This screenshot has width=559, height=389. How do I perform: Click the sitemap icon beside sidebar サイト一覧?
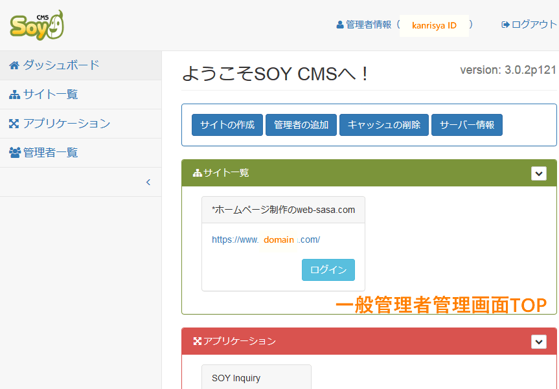(14, 94)
